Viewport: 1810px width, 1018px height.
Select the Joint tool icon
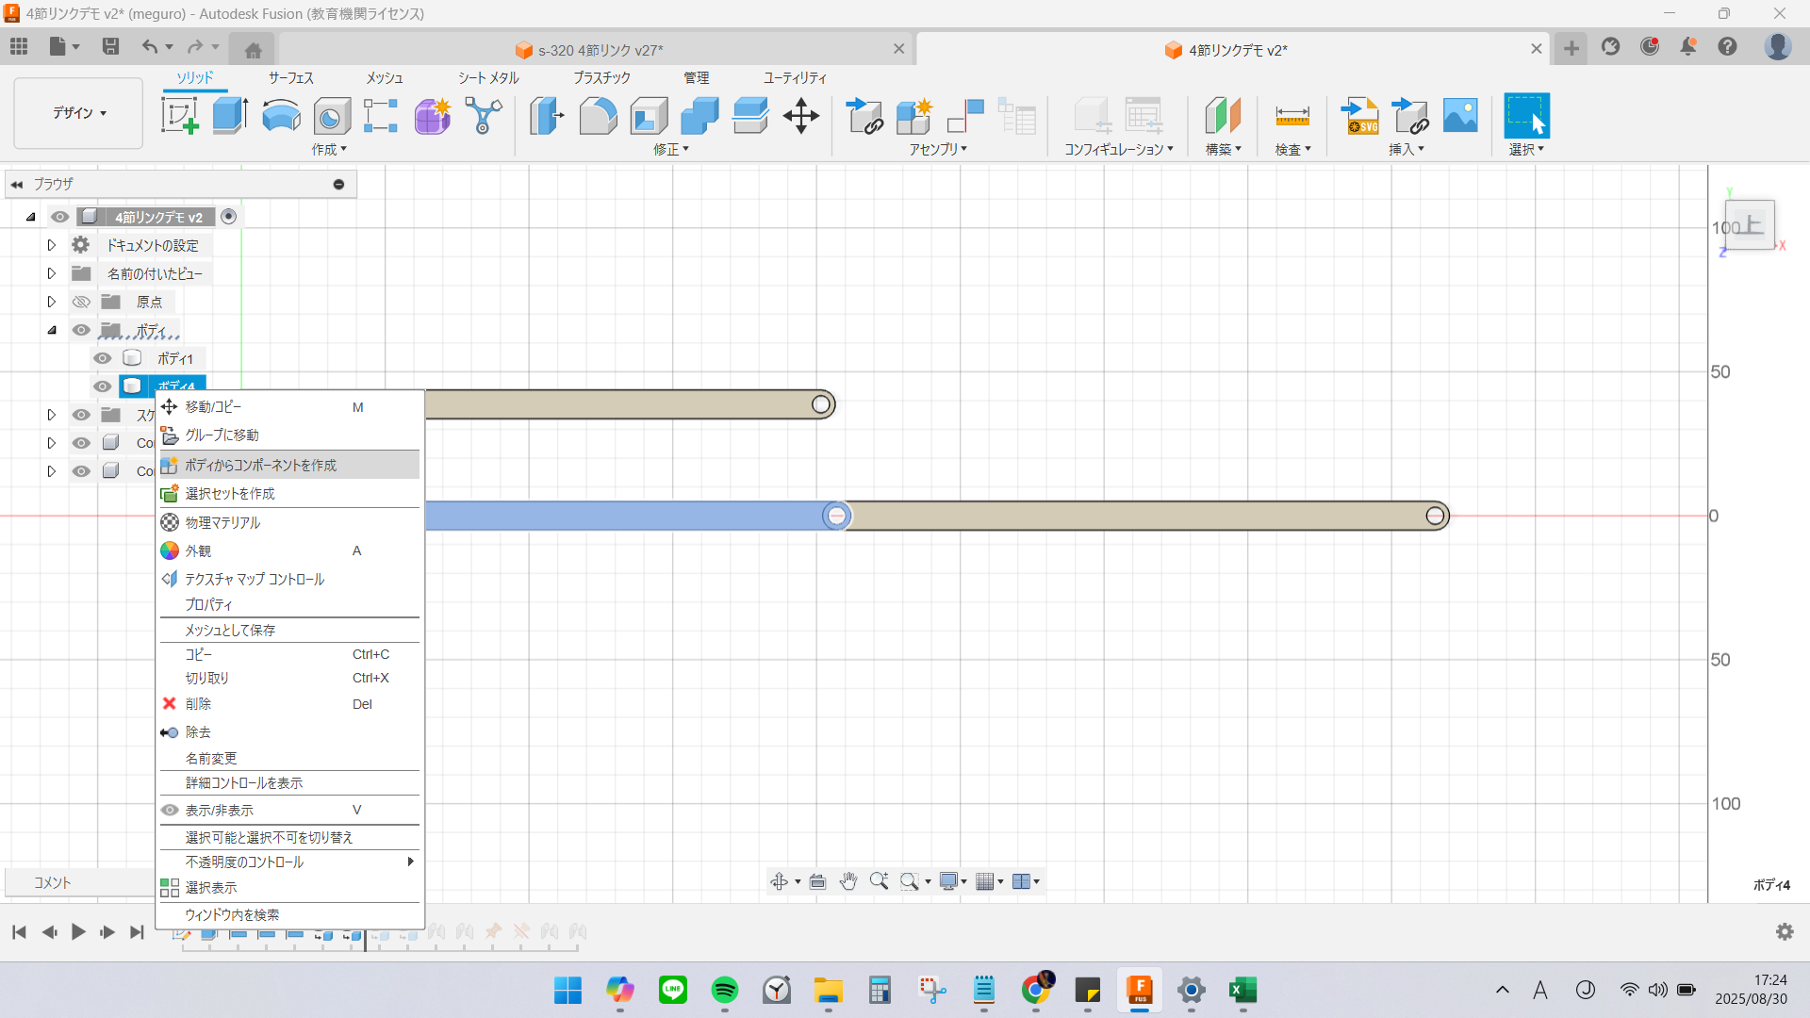tap(965, 116)
